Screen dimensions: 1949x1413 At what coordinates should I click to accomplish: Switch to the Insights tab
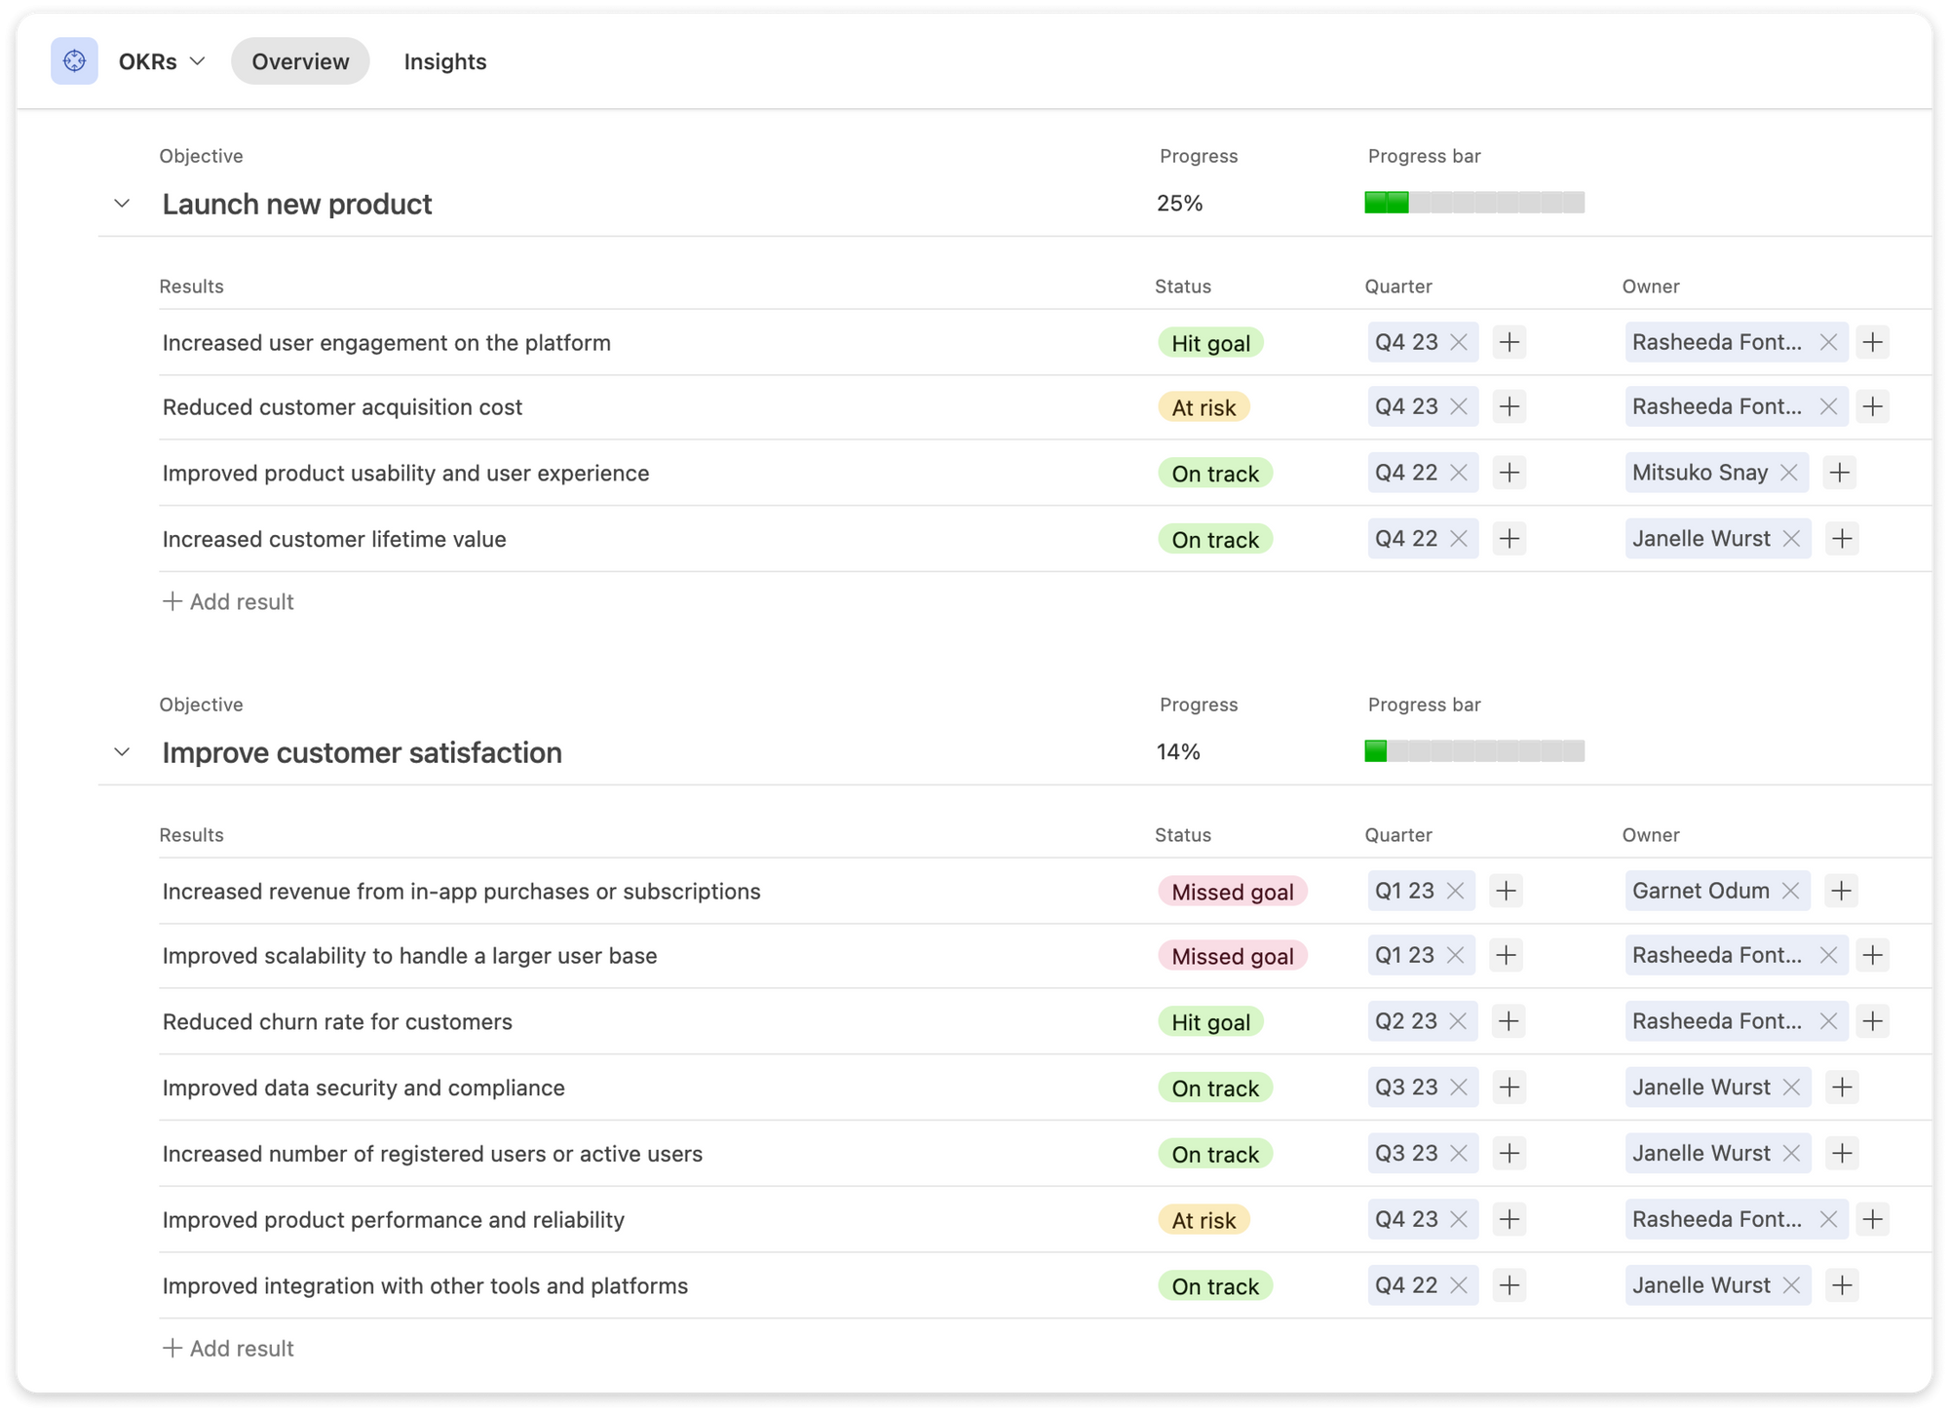[444, 60]
